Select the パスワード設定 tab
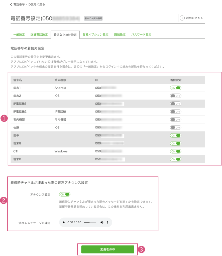Screen dimensions: 222x256 click(141, 34)
